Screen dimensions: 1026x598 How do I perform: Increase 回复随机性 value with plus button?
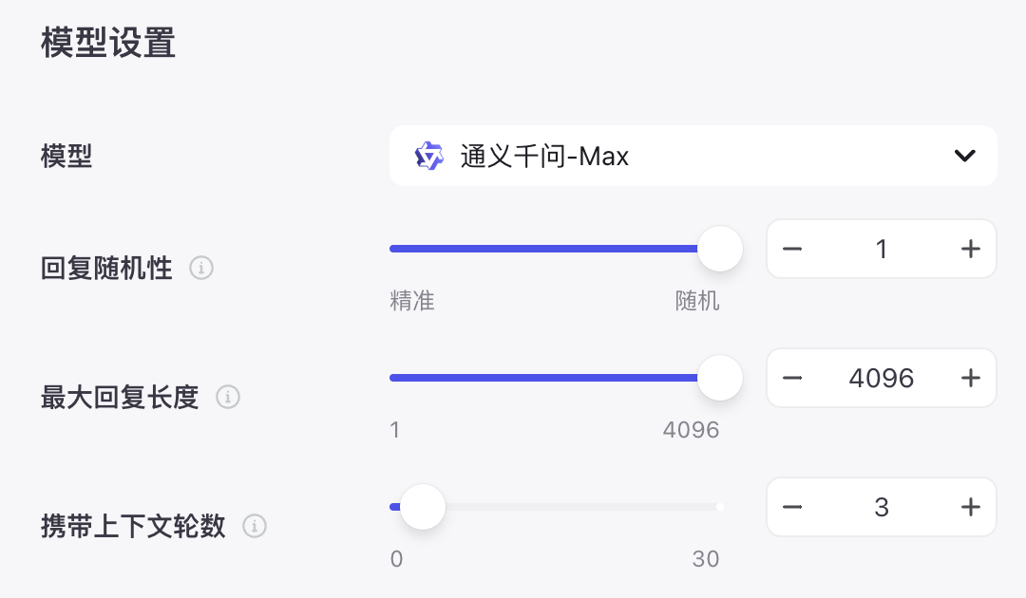pyautogui.click(x=970, y=249)
